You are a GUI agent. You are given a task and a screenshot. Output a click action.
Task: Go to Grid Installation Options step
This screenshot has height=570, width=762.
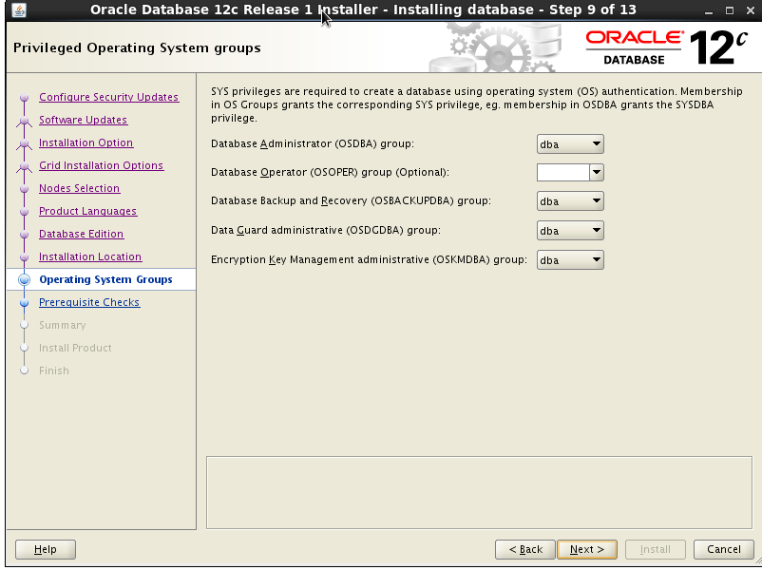click(101, 165)
